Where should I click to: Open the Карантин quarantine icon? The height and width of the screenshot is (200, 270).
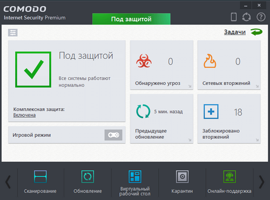coord(182,177)
